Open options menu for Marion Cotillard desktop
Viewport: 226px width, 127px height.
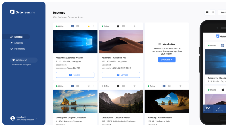click(185, 86)
